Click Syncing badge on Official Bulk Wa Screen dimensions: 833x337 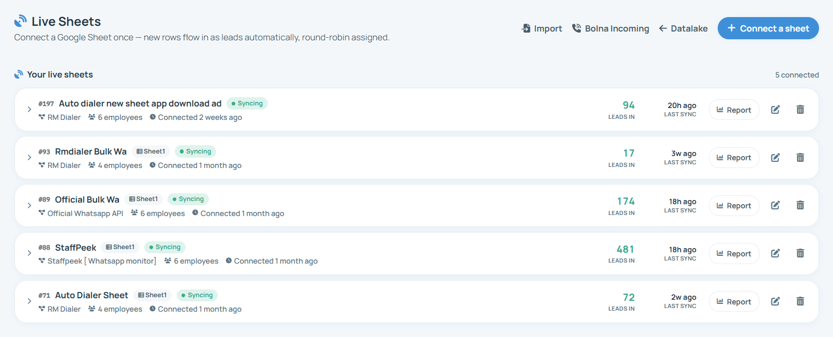click(188, 199)
